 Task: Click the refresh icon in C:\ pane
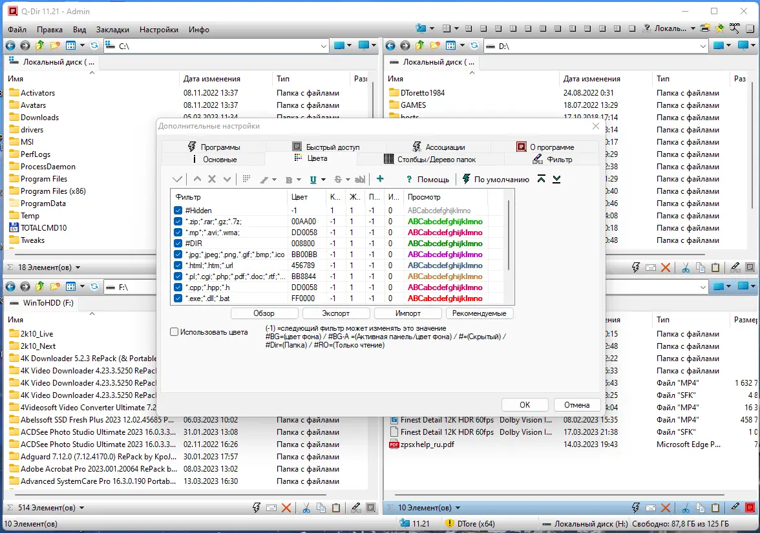(94, 46)
